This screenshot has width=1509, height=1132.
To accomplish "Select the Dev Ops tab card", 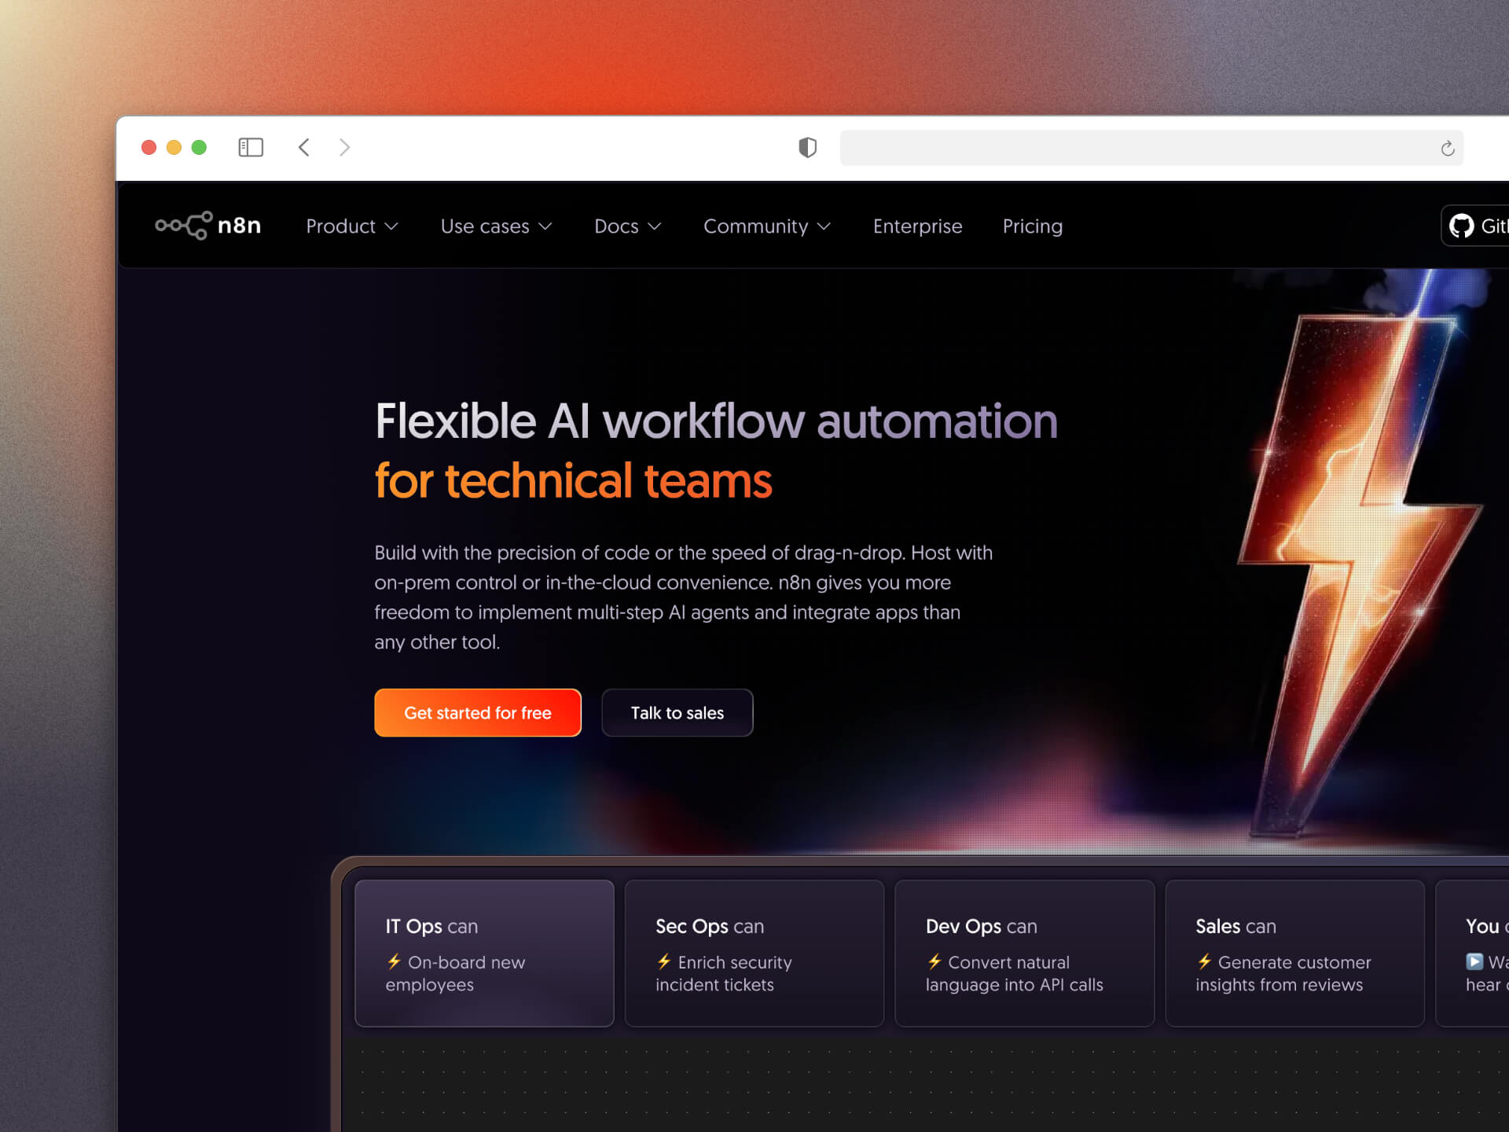I will click(x=1025, y=953).
